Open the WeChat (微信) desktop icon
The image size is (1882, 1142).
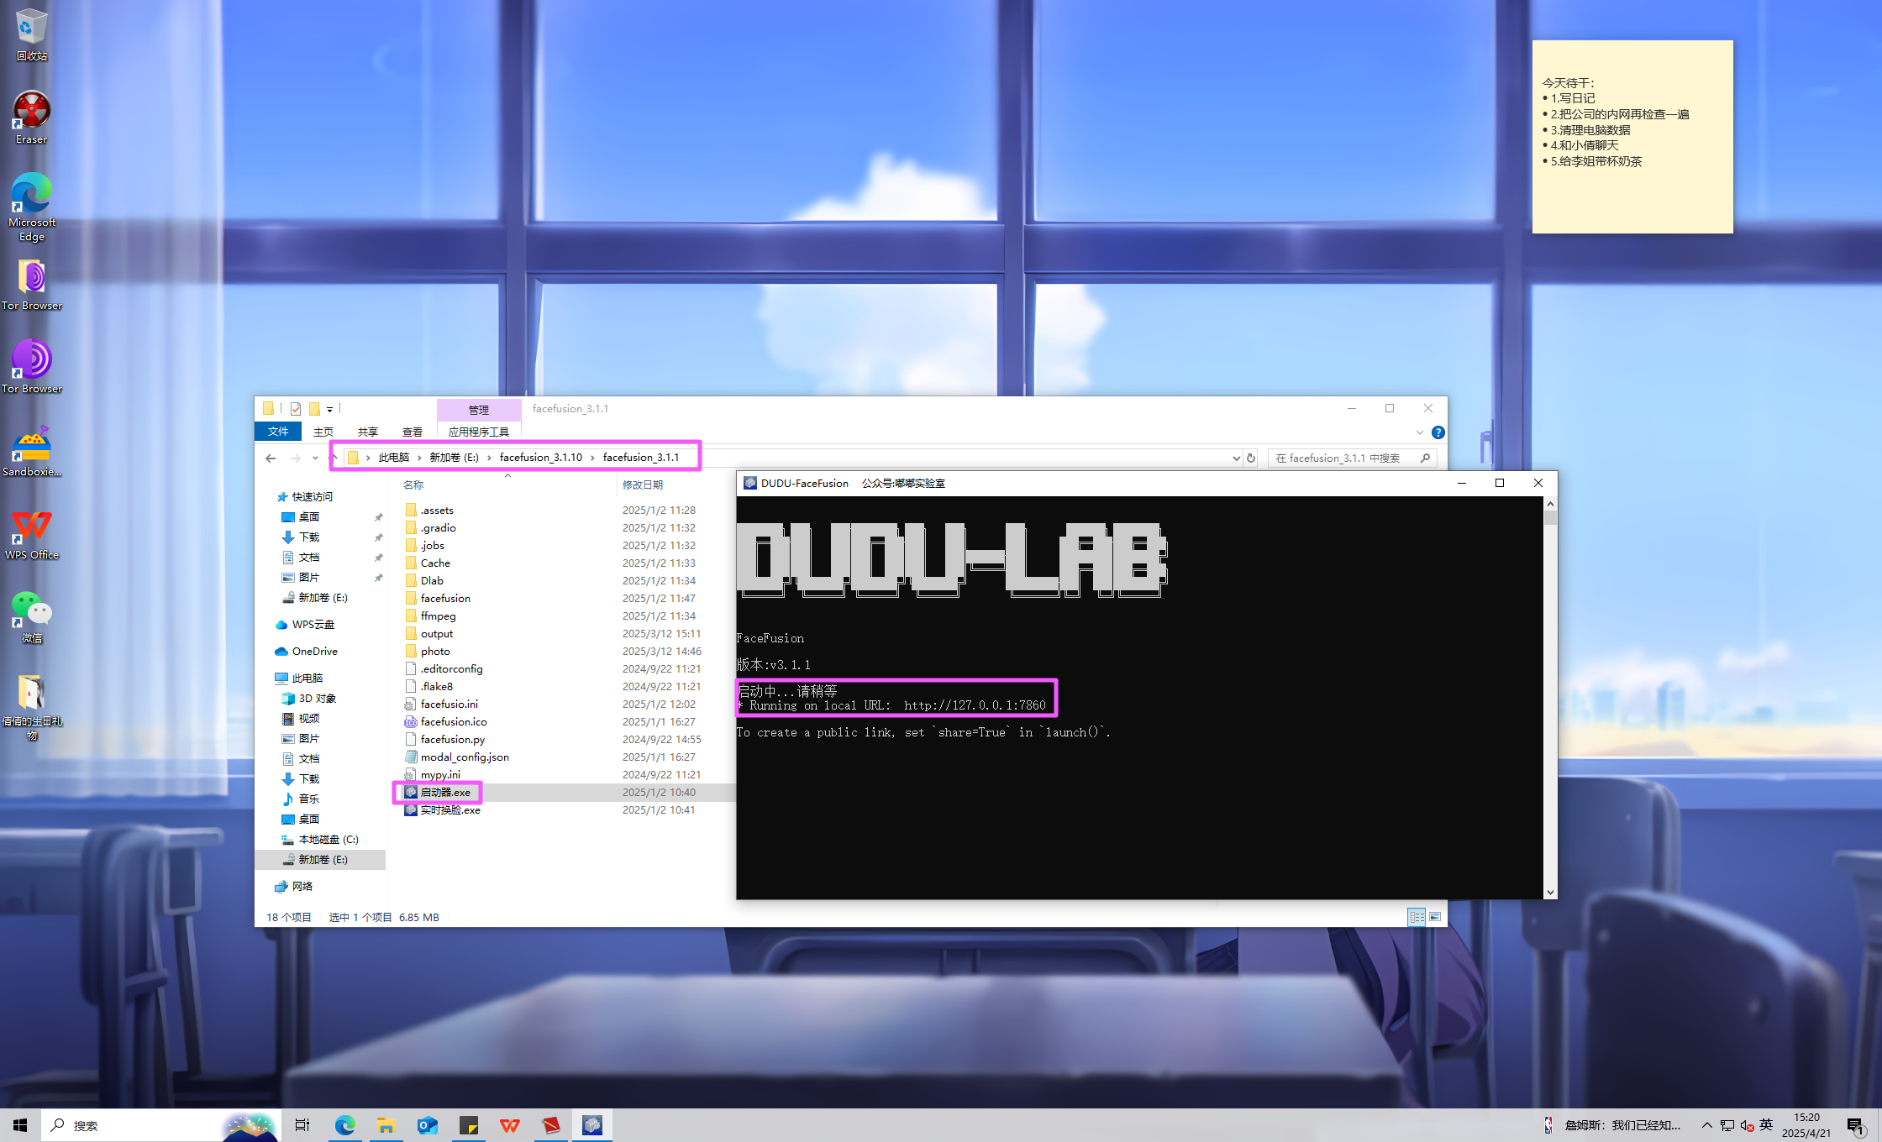tap(31, 617)
